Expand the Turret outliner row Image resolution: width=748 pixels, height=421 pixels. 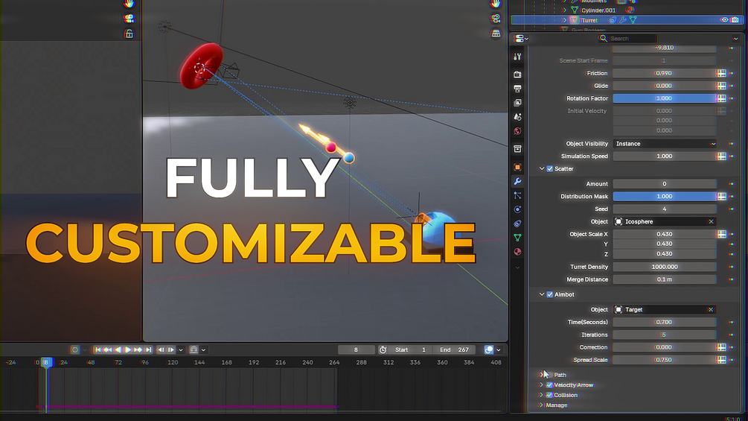(x=564, y=20)
